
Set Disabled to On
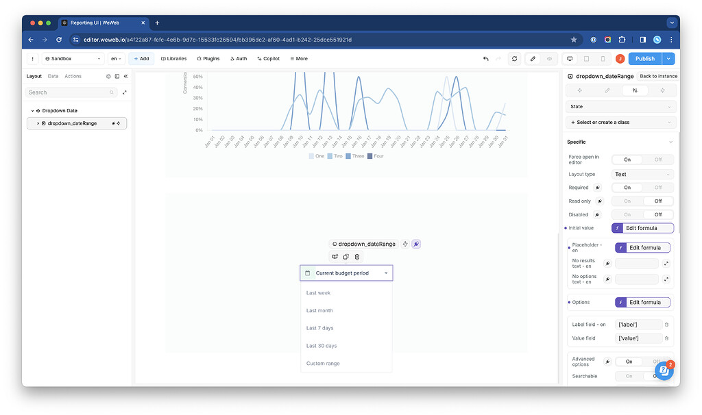coord(627,214)
